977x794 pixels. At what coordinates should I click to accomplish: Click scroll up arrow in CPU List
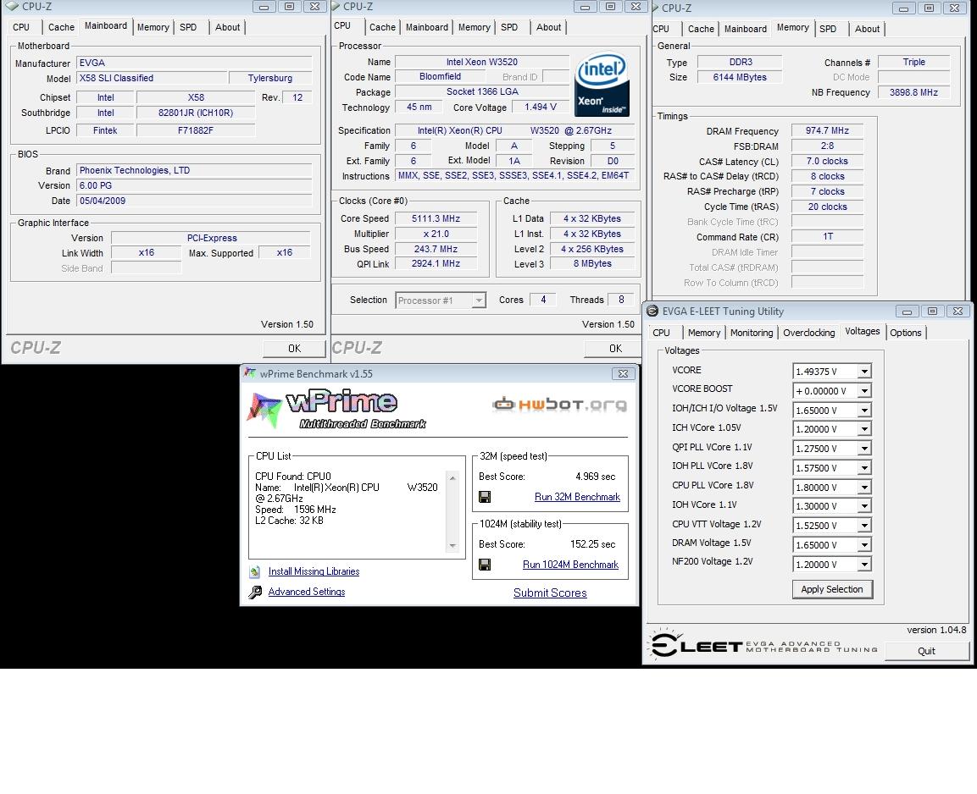[452, 478]
